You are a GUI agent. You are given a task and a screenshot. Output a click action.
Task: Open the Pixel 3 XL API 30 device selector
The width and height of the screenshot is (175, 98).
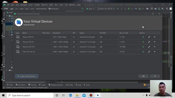pyautogui.click(x=106, y=9)
